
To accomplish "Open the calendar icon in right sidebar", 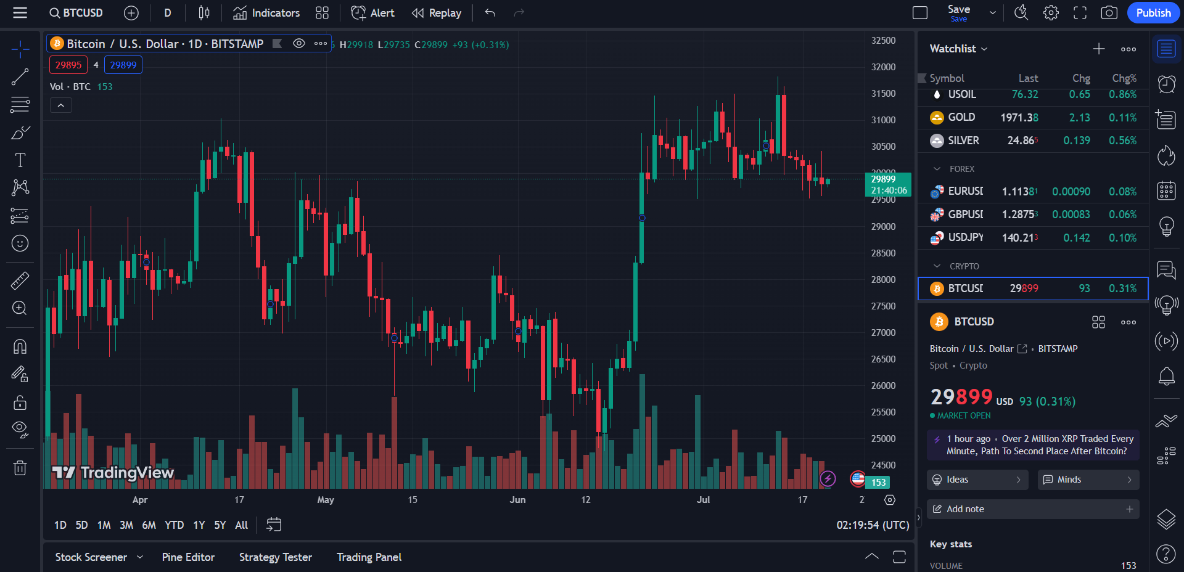I will pyautogui.click(x=1165, y=190).
